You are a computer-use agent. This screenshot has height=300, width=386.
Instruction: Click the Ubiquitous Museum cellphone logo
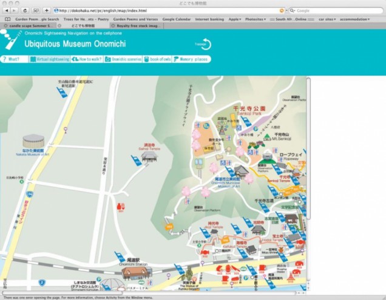10,39
